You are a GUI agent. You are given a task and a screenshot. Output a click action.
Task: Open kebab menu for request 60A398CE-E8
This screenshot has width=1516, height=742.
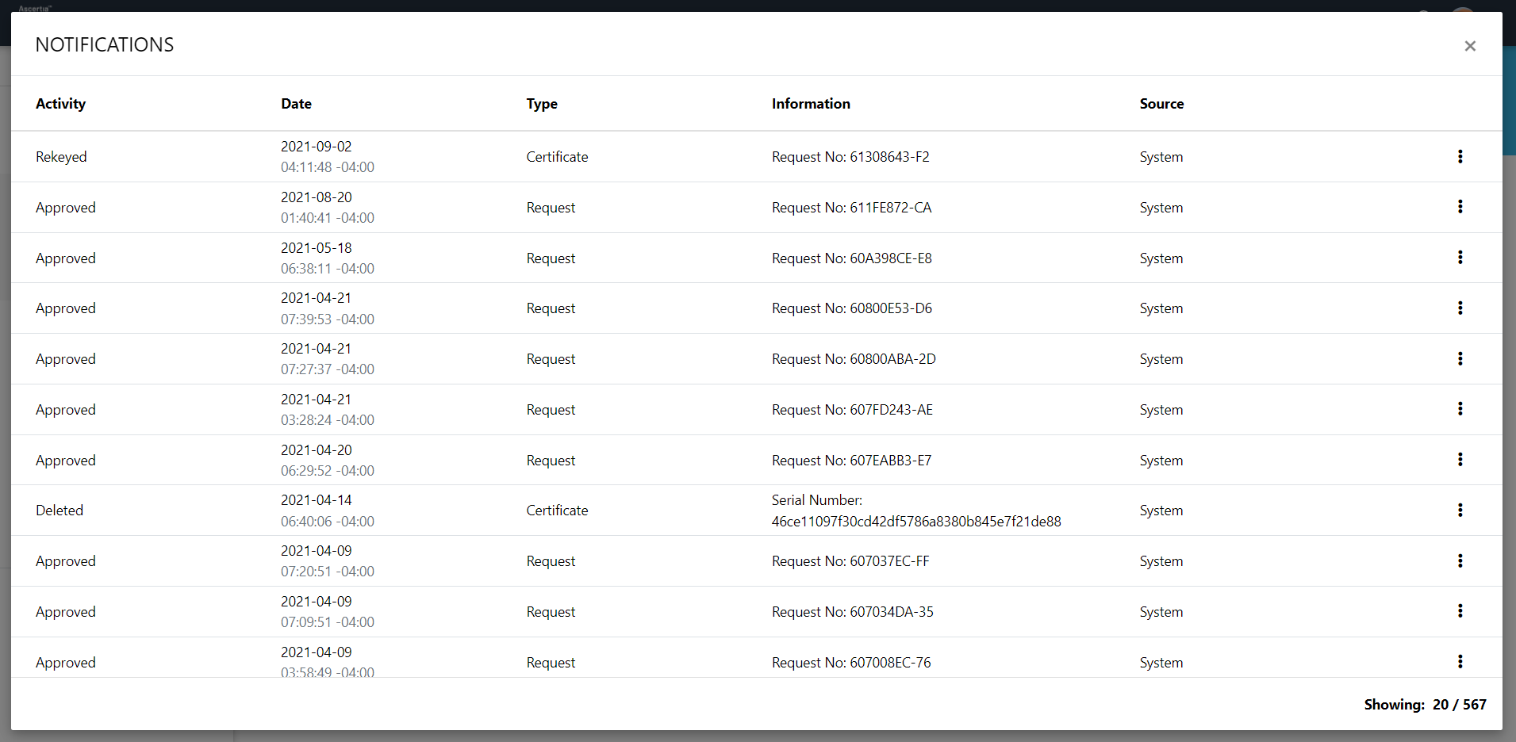[x=1460, y=258]
